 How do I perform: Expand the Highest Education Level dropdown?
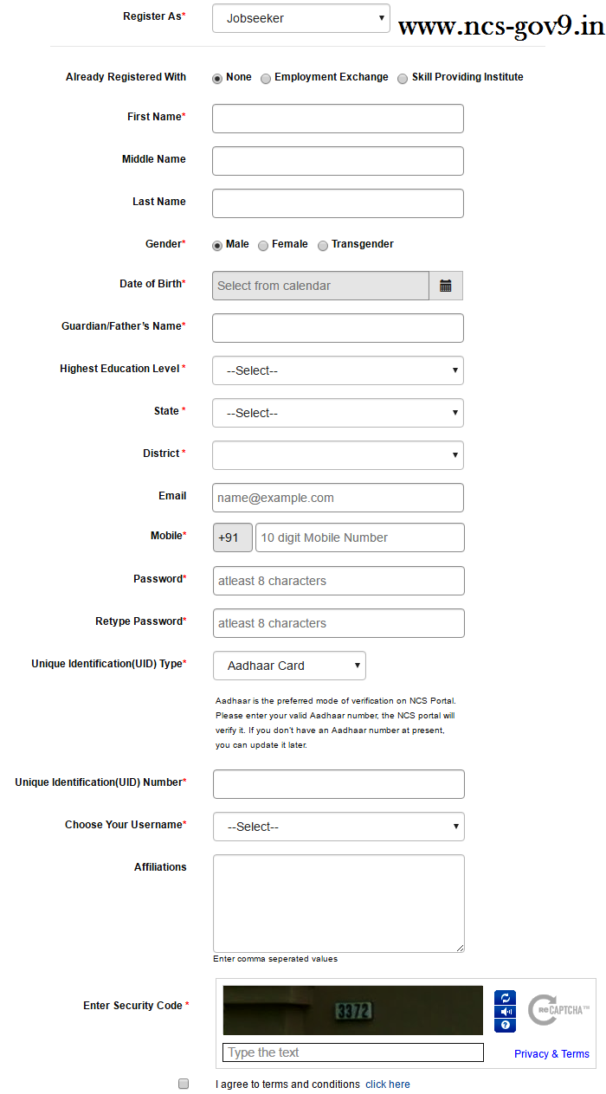(x=338, y=370)
